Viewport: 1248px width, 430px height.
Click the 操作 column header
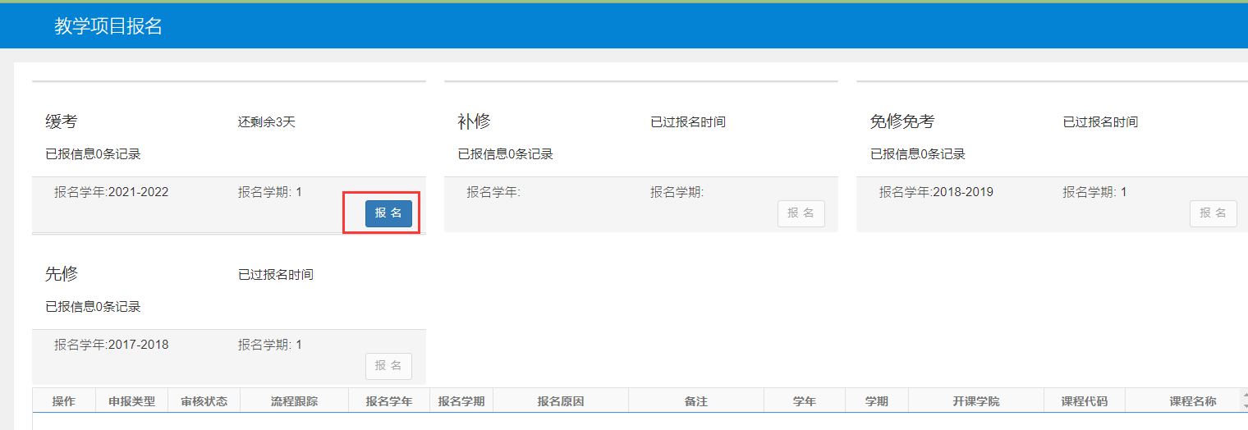point(63,401)
